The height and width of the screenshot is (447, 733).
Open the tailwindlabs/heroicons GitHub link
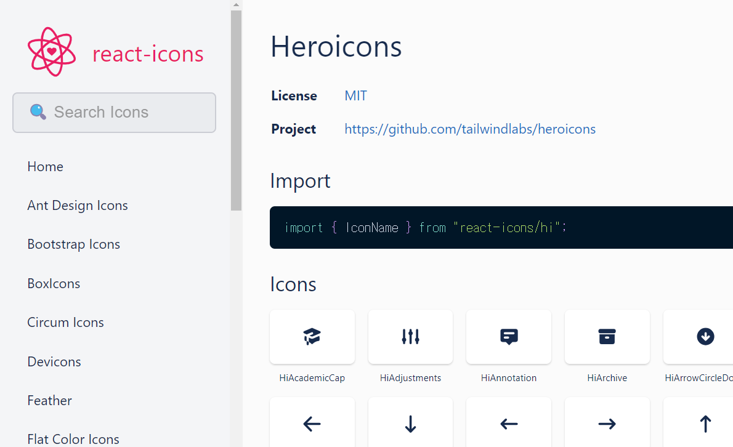coord(470,129)
